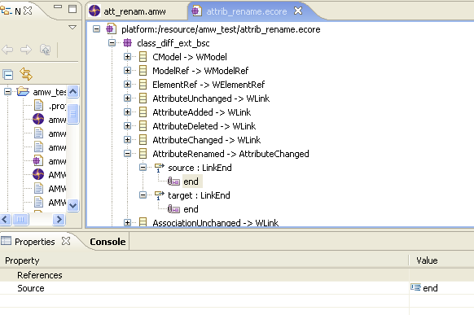474x315 pixels.
Task: Select the attrib_rename.ecore editor tab
Action: 246,11
